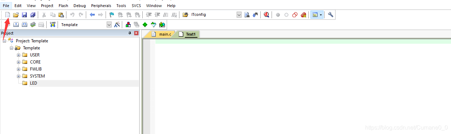Image resolution: width=451 pixels, height=134 pixels.
Task: Open the Flash menu
Action: (64, 6)
